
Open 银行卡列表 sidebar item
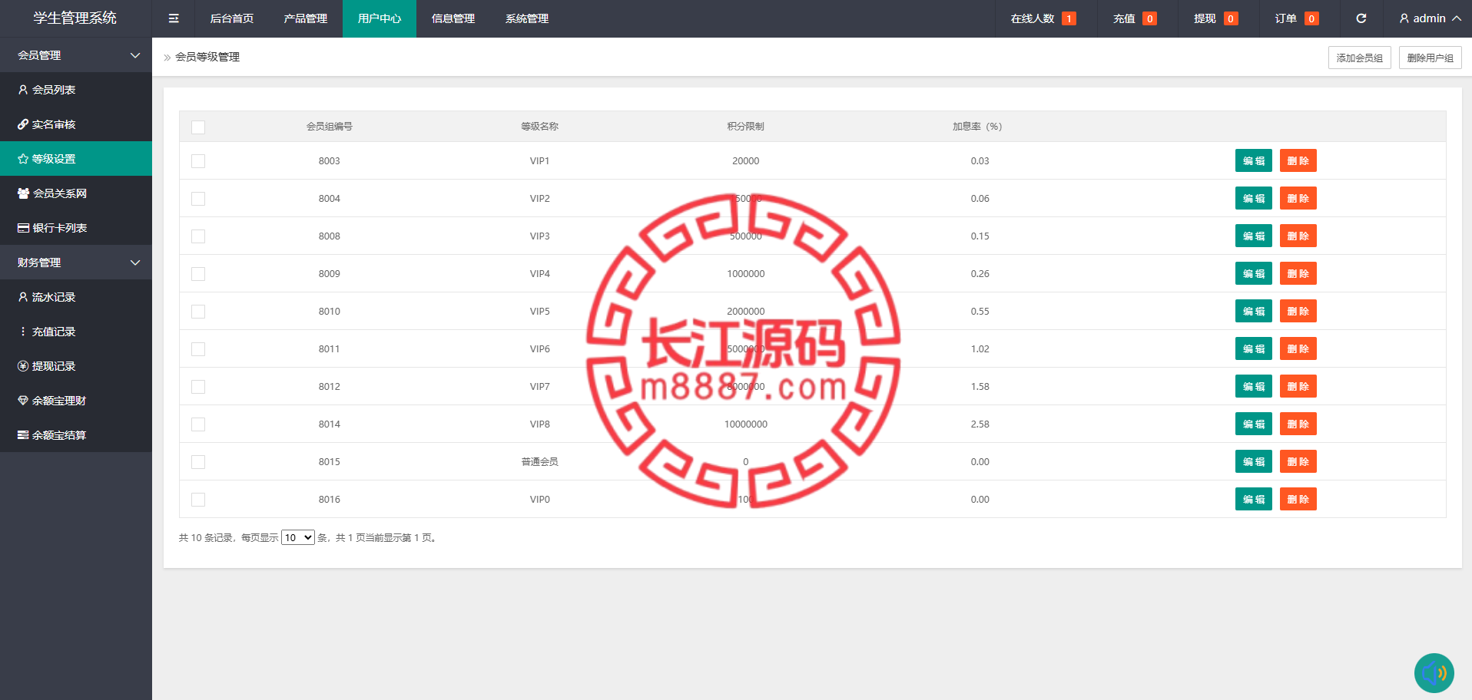76,228
